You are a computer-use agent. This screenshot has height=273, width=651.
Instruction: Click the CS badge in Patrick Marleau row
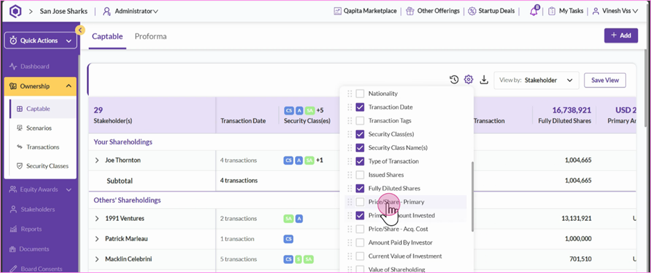pos(289,239)
